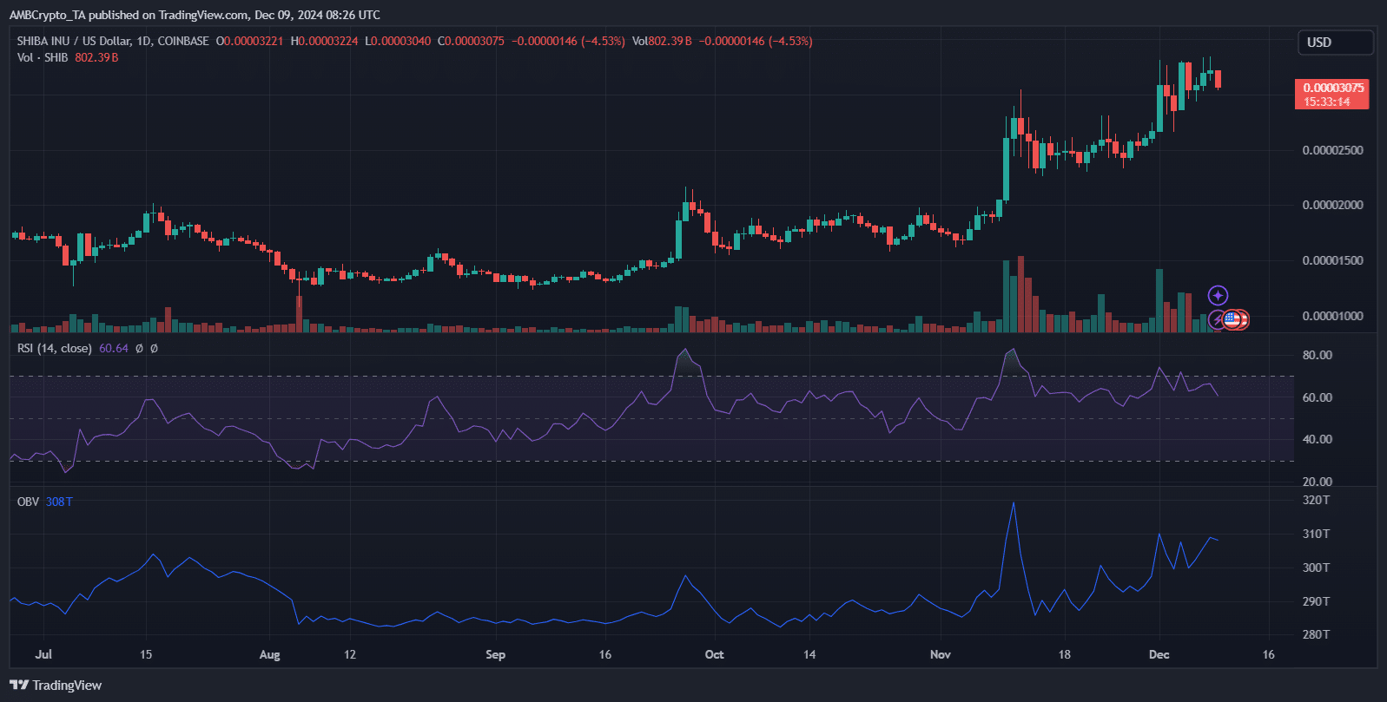Screen dimensions: 1387x702
Task: Click the open price O0.00003221
Action: [x=249, y=41]
